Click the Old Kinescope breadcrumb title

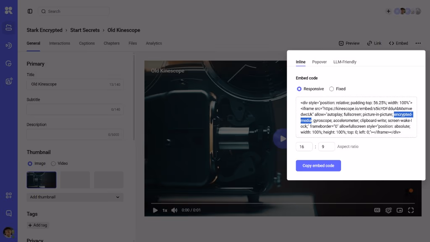tap(124, 30)
